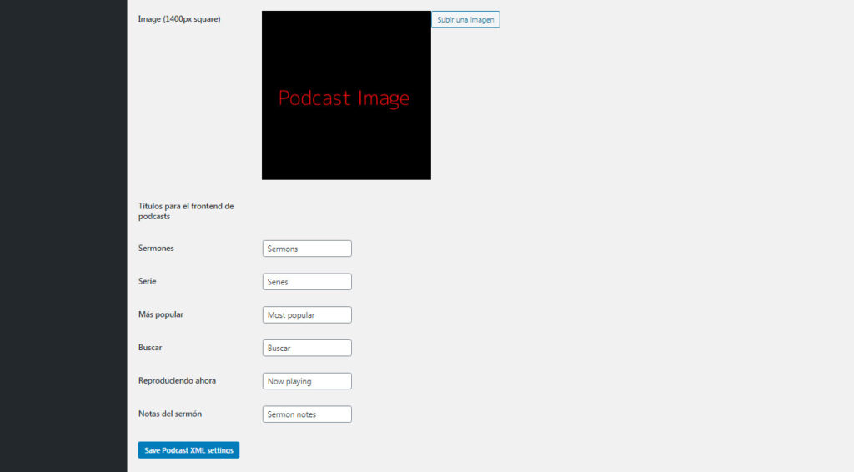This screenshot has height=472, width=854.
Task: Select the 'Most popular' text field
Action: (x=307, y=315)
